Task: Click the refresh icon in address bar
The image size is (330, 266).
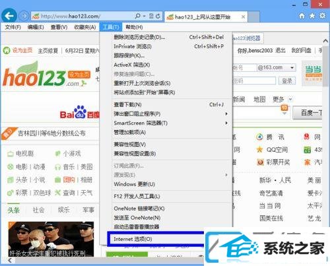Action: tap(158, 16)
